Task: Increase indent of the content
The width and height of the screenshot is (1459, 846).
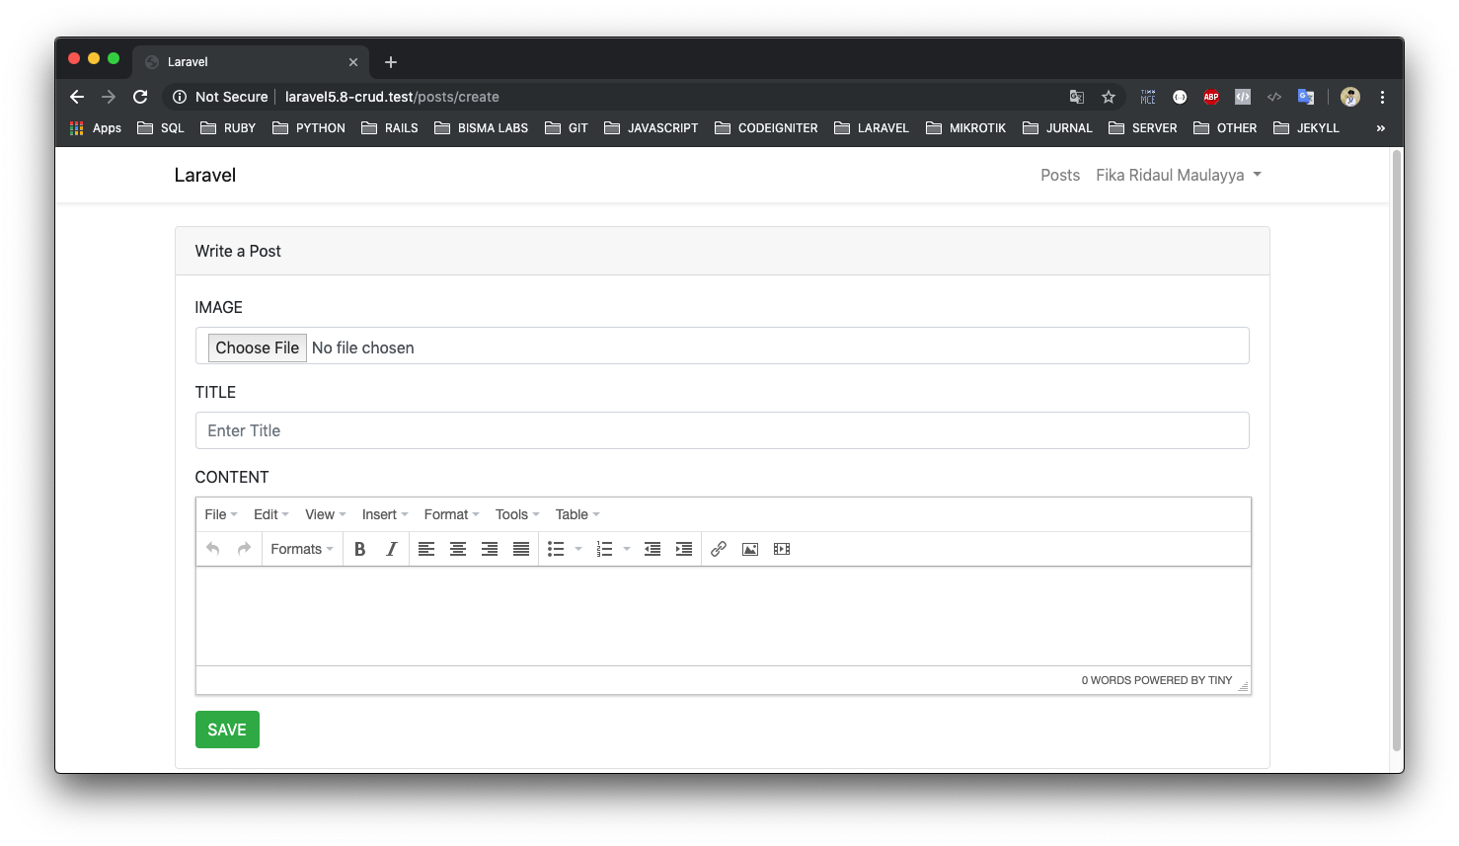Action: coord(684,549)
